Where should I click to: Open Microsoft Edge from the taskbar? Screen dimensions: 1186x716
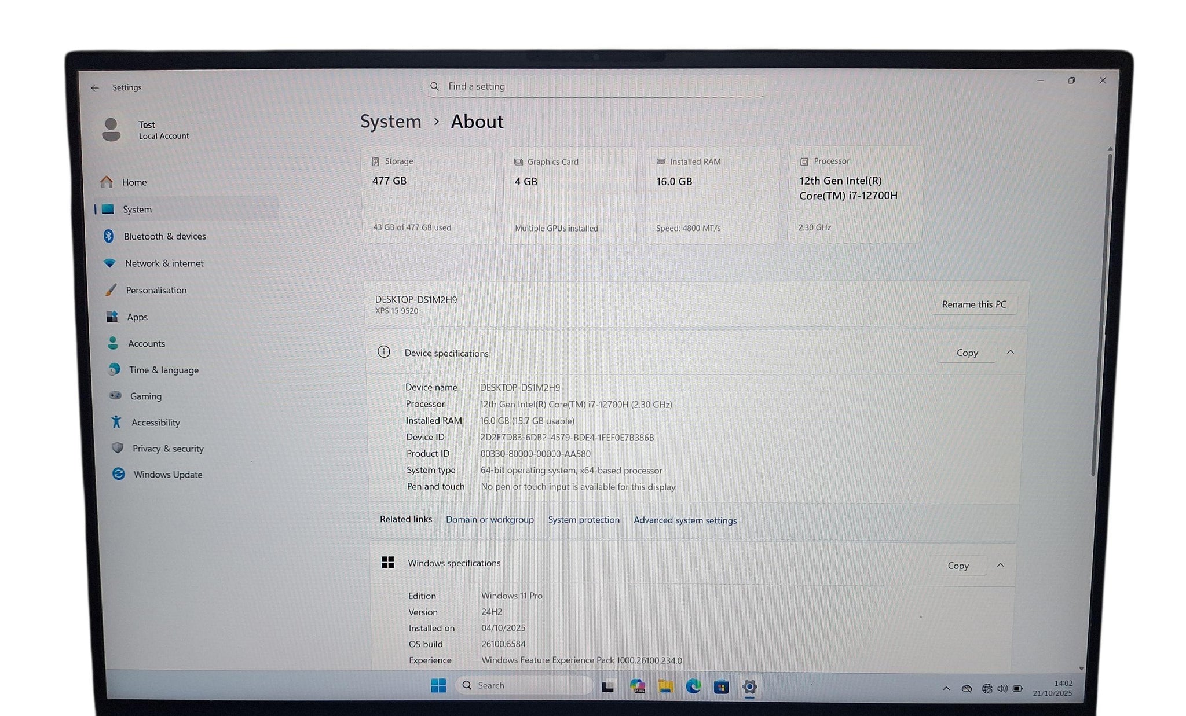click(x=693, y=686)
